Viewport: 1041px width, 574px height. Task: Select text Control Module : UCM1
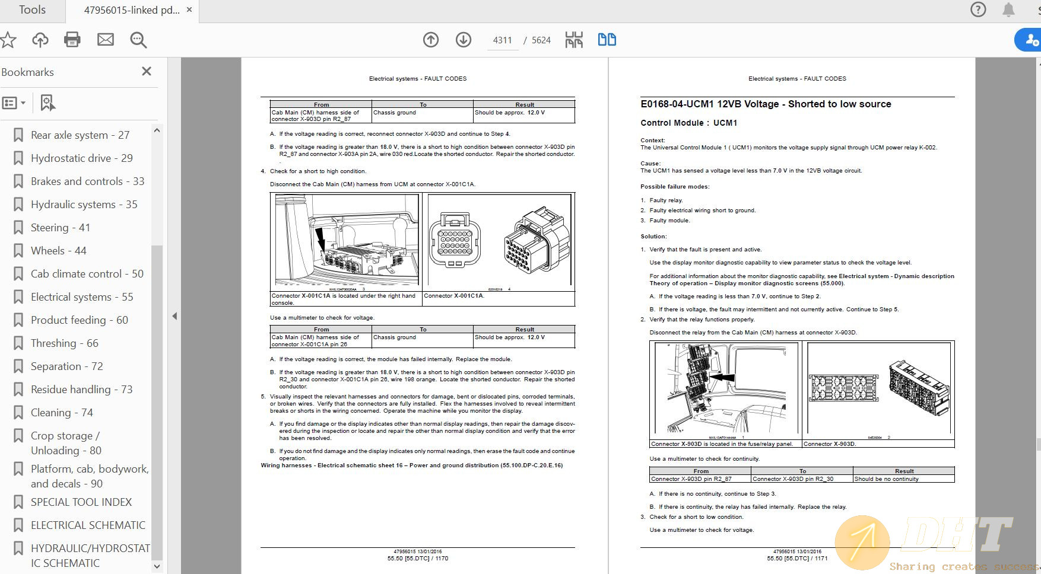coord(688,123)
